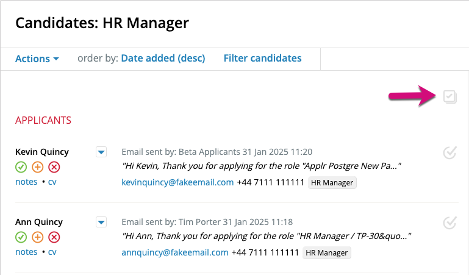Shortlist Ann Quincy with orange plus icon

click(38, 237)
